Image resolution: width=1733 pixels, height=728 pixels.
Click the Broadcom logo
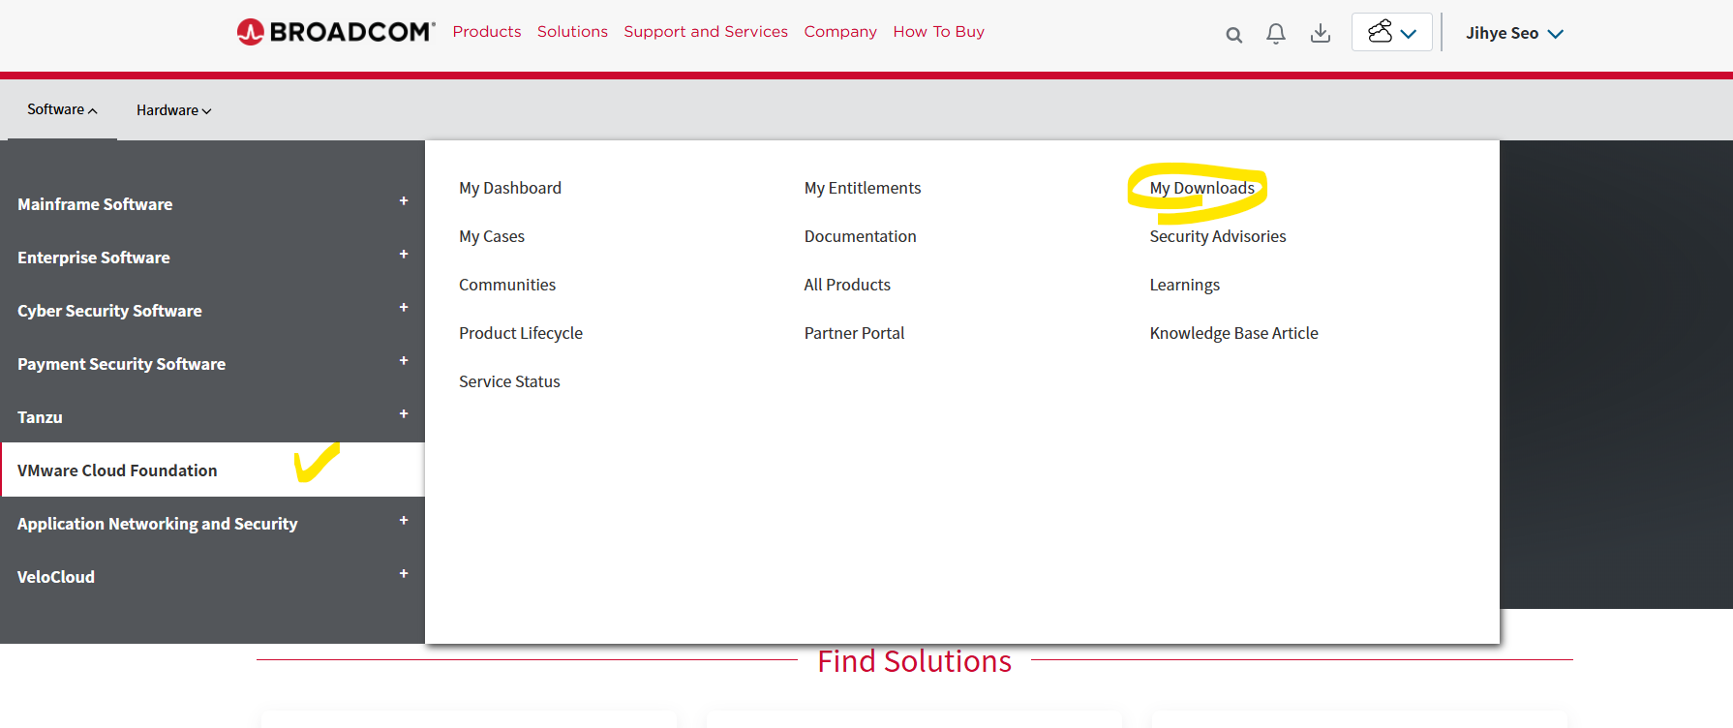(336, 32)
